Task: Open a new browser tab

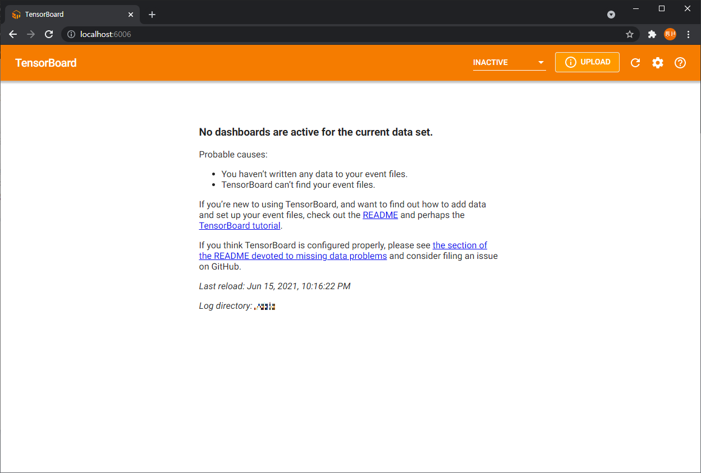Action: pyautogui.click(x=152, y=15)
